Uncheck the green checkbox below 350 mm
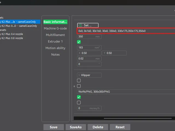175x131 pixels. click(x=79, y=42)
